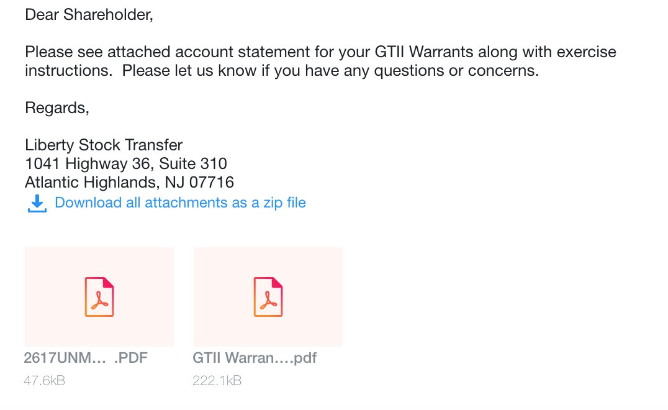
Task: Select the GTII Warran attachment thumbnail tile
Action: tap(268, 297)
